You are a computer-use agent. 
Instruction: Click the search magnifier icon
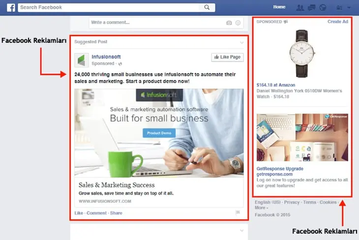(x=207, y=7)
